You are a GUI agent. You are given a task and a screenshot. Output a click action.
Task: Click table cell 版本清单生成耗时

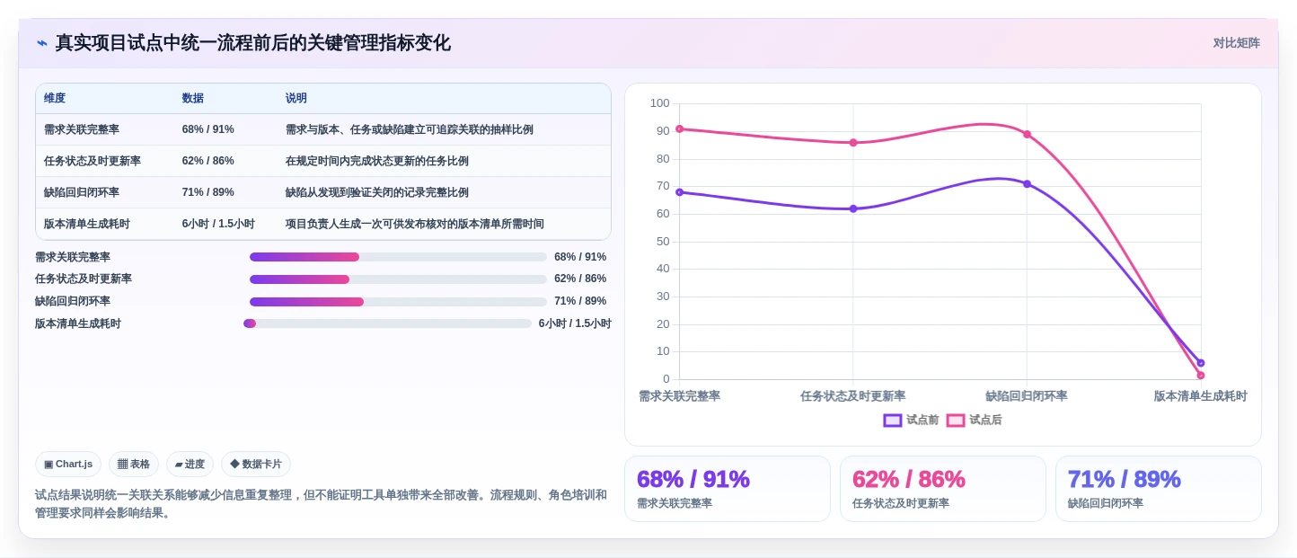87,224
